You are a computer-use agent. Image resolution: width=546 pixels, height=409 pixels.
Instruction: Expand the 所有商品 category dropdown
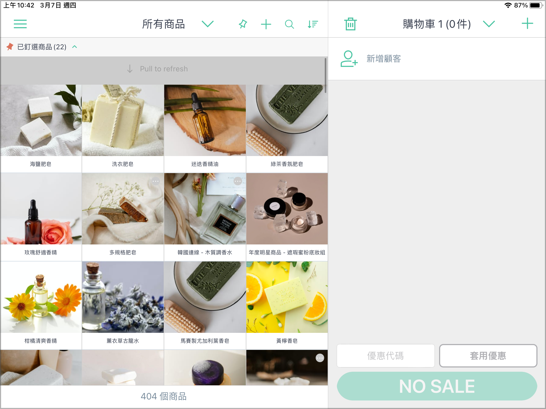(x=207, y=24)
